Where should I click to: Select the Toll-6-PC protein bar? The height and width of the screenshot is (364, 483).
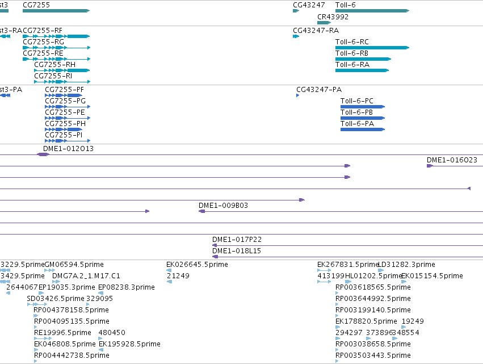pos(363,107)
